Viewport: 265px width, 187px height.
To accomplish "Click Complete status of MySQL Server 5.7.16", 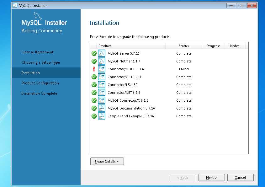I will point(184,53).
